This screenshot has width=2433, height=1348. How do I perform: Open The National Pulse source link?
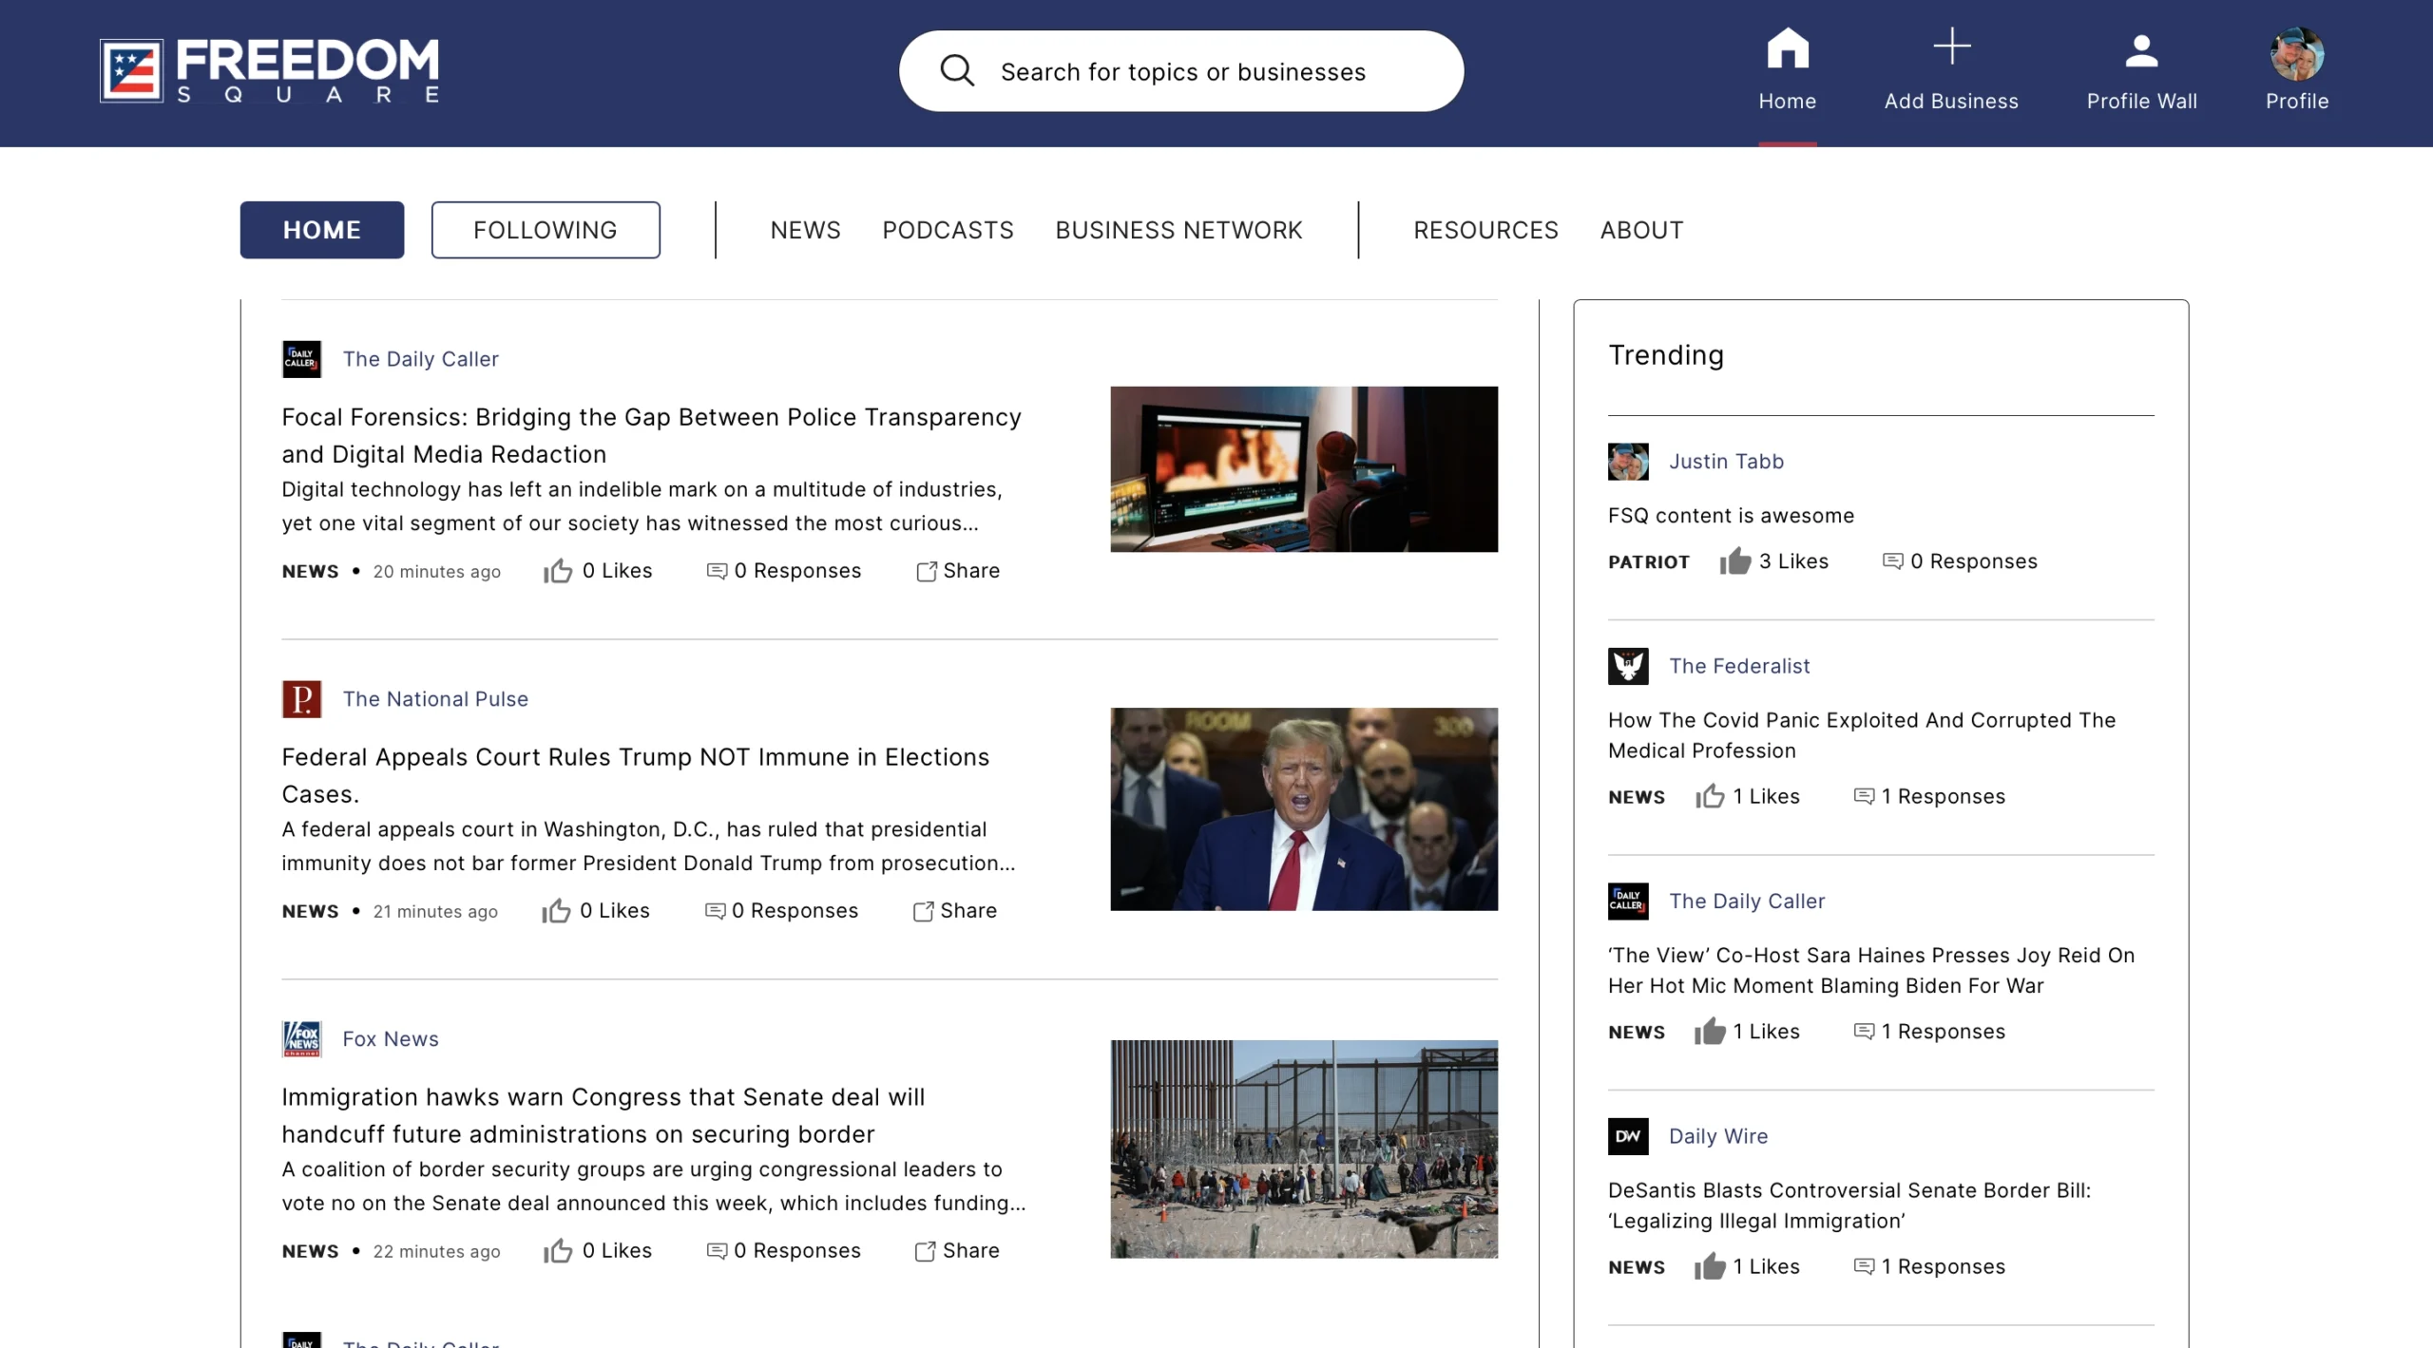(435, 699)
